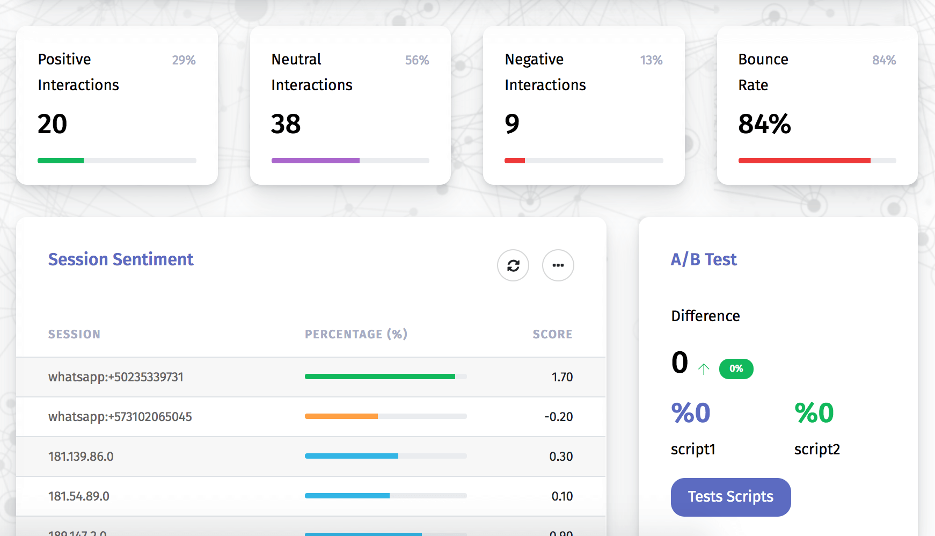Viewport: 935px width, 536px height.
Task: Click the 29% label on Positive card
Action: (184, 60)
